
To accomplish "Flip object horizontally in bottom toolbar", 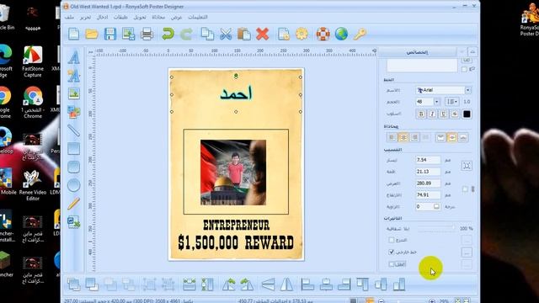I will point(286,284).
